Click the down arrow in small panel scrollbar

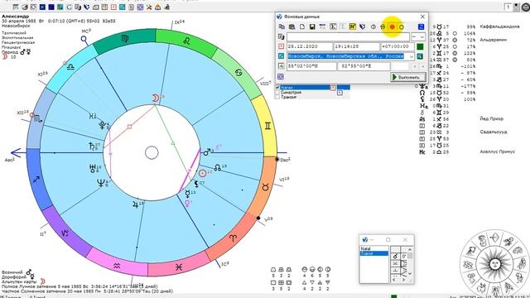point(410,273)
